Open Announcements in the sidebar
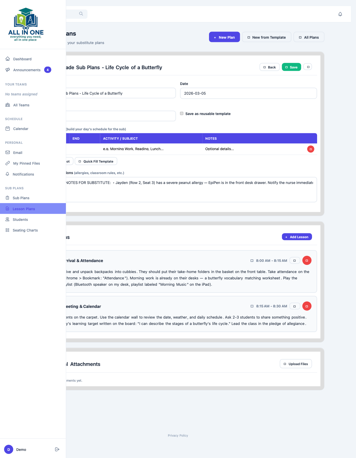 pyautogui.click(x=27, y=70)
